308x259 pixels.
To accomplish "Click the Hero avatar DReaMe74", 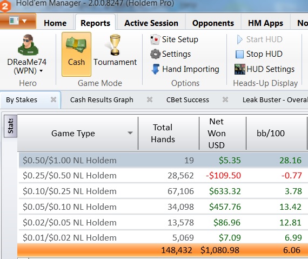I will pos(28,45).
